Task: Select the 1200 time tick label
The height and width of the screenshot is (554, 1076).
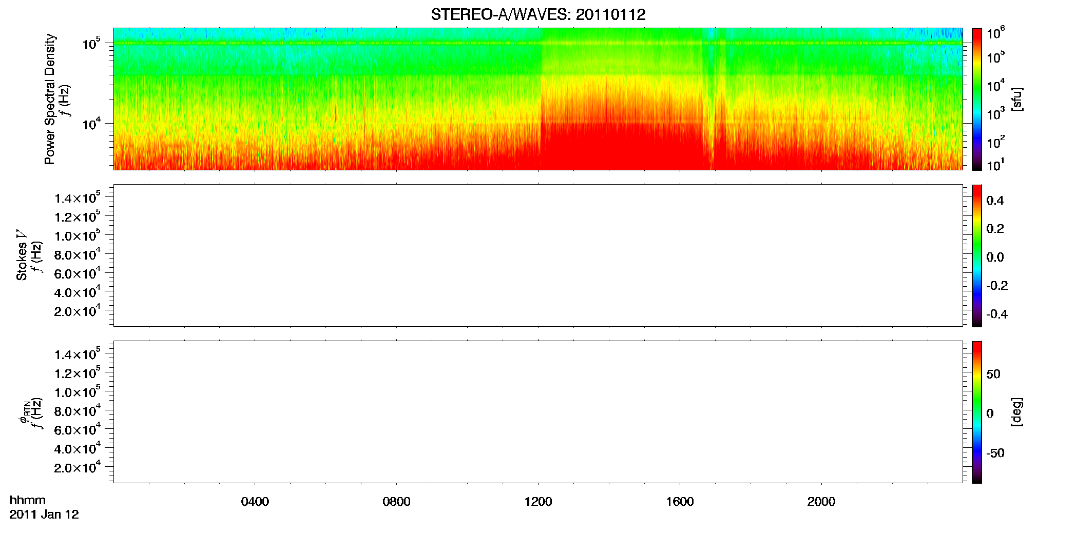Action: click(539, 502)
